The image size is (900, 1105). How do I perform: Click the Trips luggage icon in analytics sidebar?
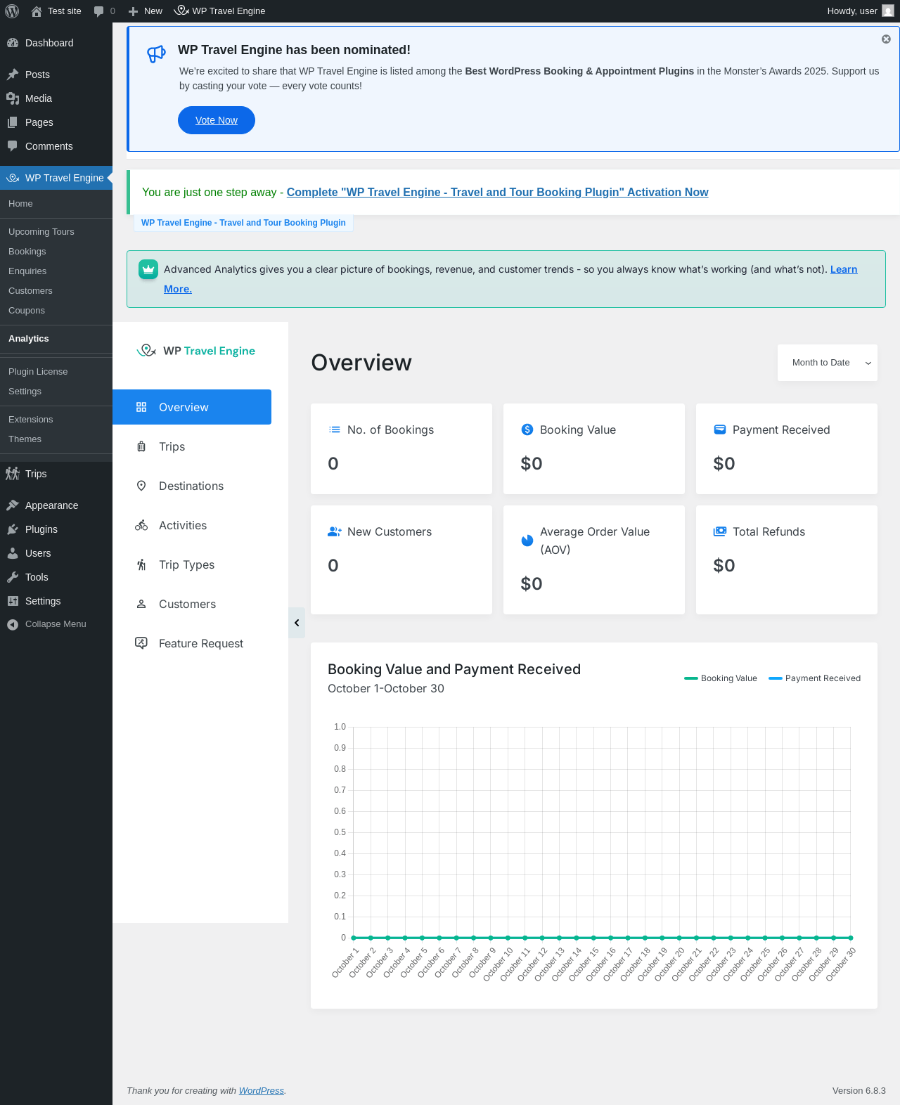tap(141, 446)
